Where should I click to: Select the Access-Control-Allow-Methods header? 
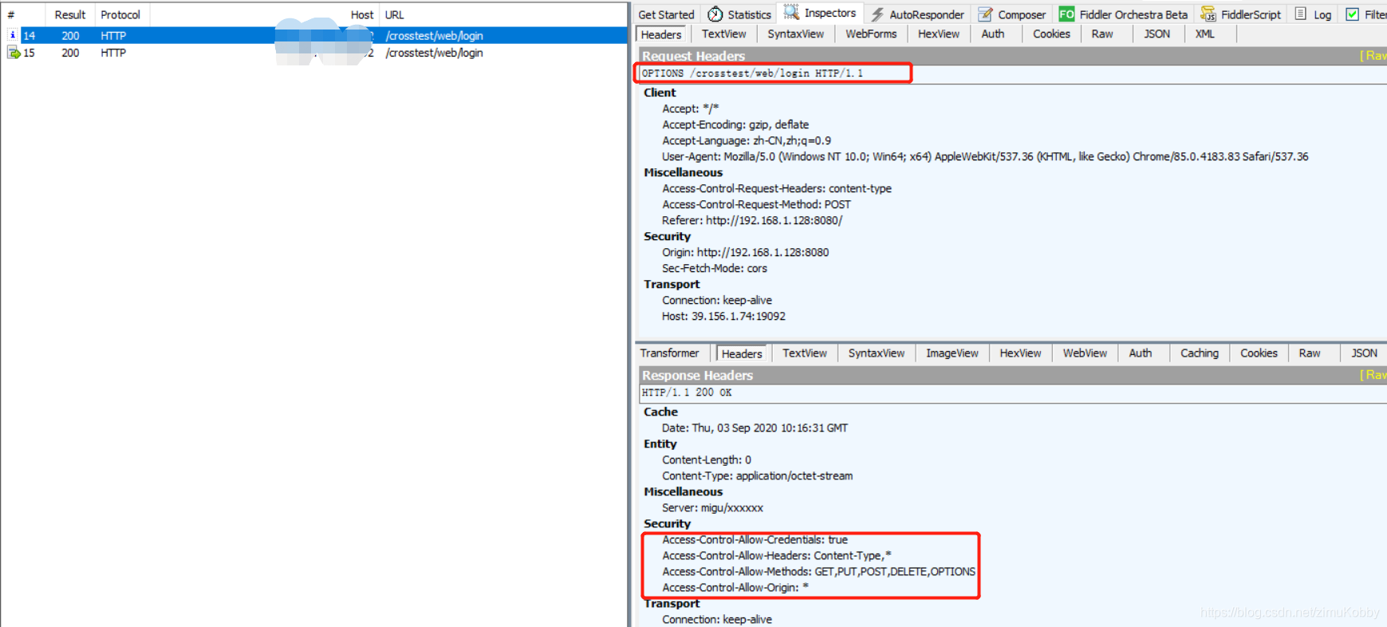818,571
